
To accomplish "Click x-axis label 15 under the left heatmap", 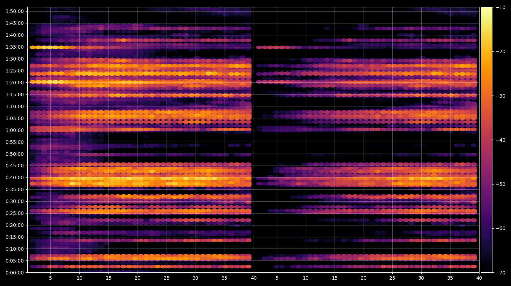I will pyautogui.click(x=108, y=278).
